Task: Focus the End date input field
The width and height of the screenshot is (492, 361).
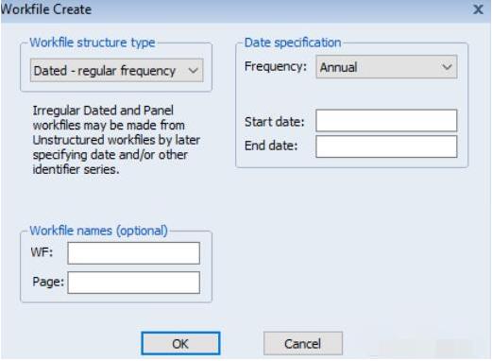Action: pyautogui.click(x=386, y=146)
